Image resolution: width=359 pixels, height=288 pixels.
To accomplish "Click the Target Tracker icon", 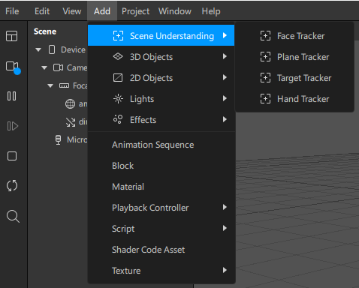I will click(x=265, y=78).
